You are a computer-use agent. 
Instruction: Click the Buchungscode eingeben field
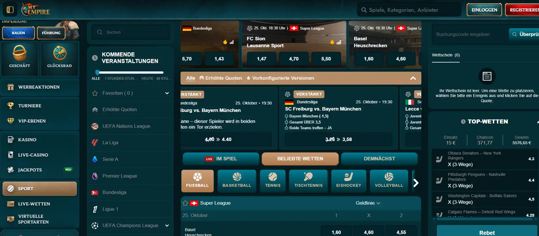pyautogui.click(x=470, y=34)
